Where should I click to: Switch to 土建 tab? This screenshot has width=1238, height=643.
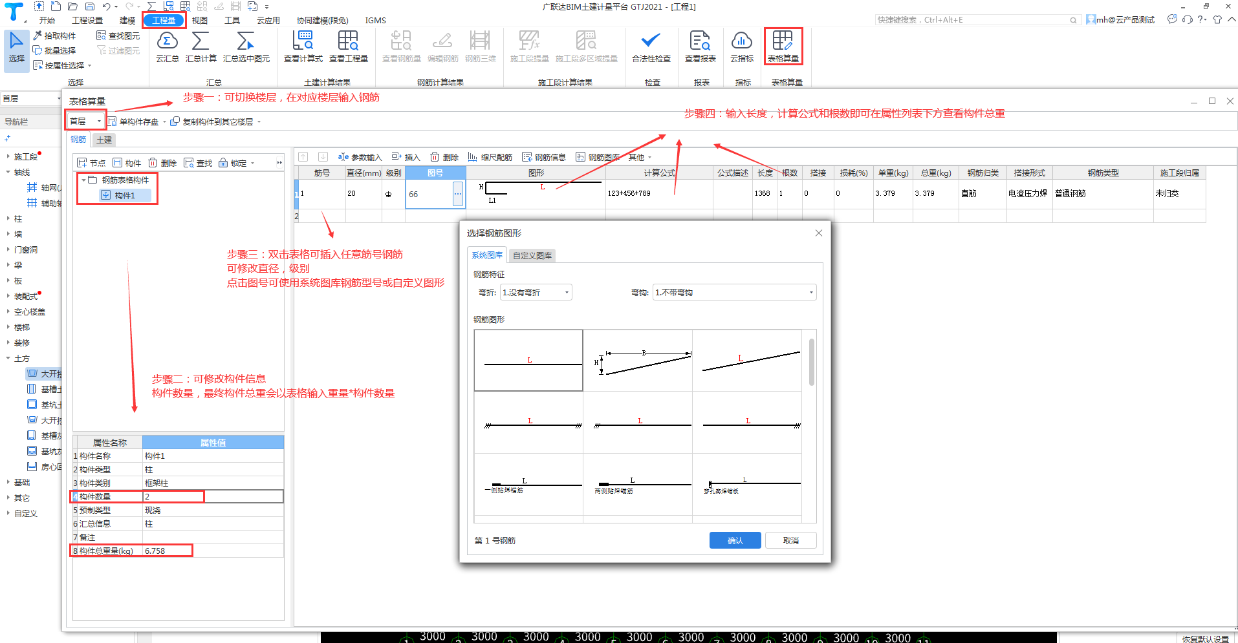104,140
